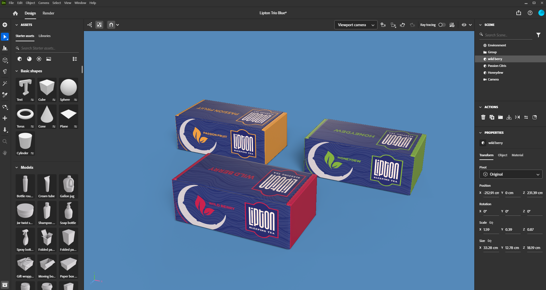The width and height of the screenshot is (546, 290).
Task: Toggle the frame selection button in viewport toolbar
Action: click(x=99, y=25)
